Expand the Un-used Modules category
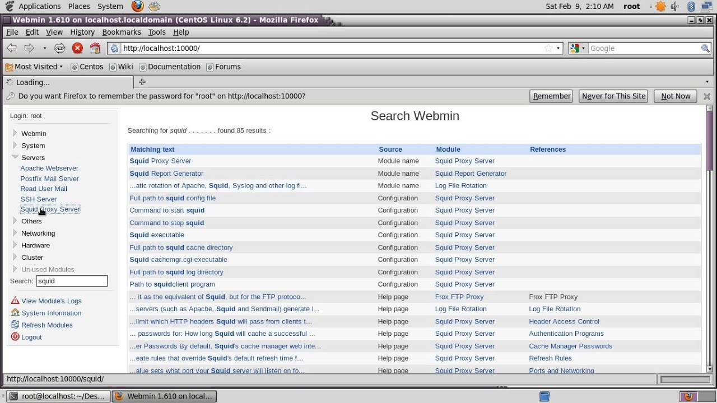 [x=15, y=269]
